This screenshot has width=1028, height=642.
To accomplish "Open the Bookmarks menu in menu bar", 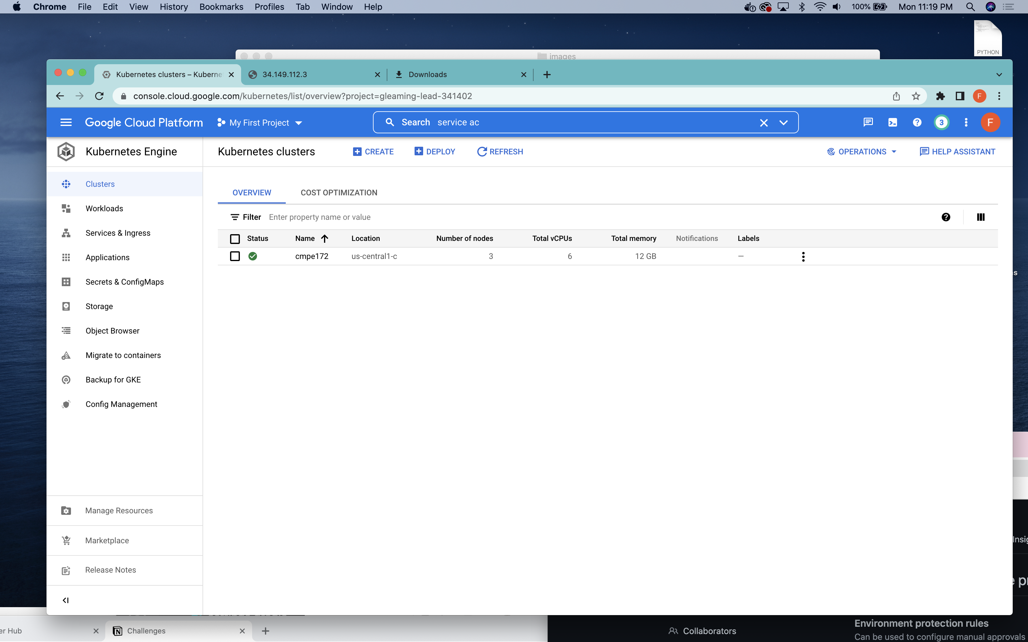I will coord(221,7).
